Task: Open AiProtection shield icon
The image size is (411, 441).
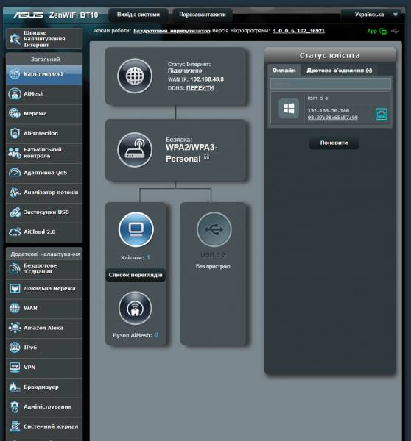Action: [x=15, y=133]
